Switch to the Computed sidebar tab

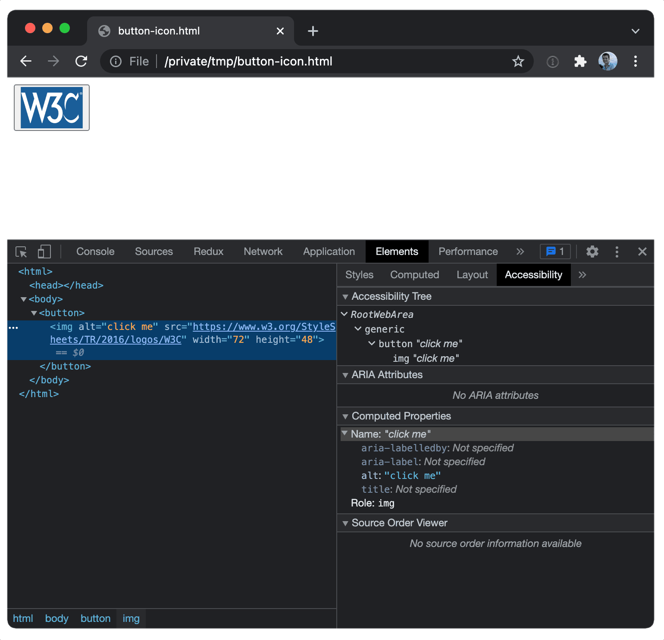pyautogui.click(x=415, y=275)
